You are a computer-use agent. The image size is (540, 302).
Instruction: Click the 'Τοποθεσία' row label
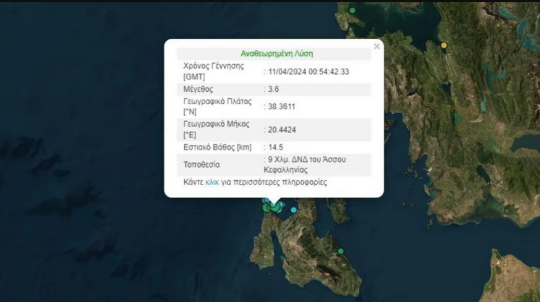tap(202, 165)
